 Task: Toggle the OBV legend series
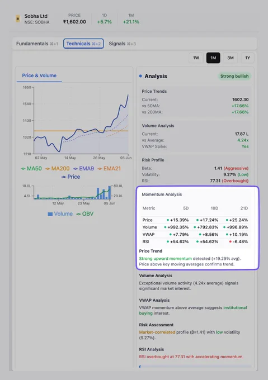tap(84, 213)
